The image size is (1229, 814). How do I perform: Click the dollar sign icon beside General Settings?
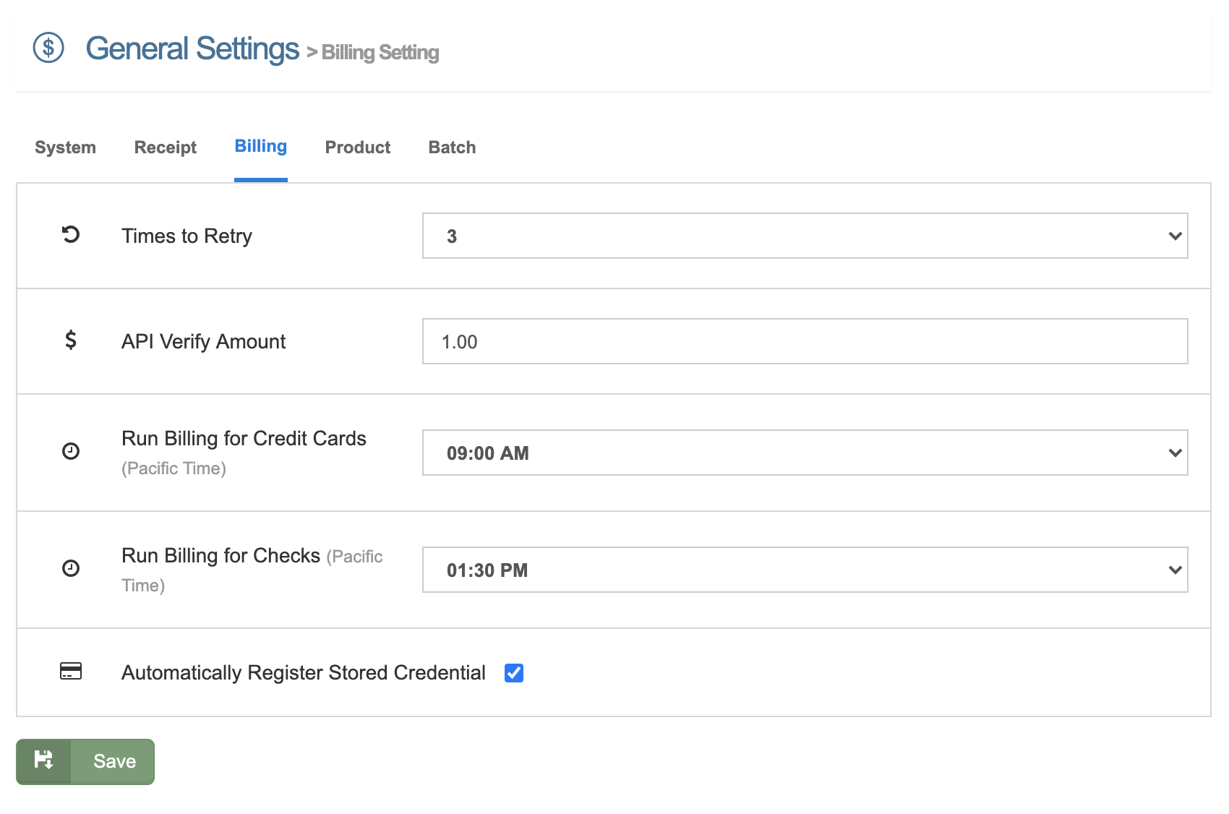click(48, 48)
